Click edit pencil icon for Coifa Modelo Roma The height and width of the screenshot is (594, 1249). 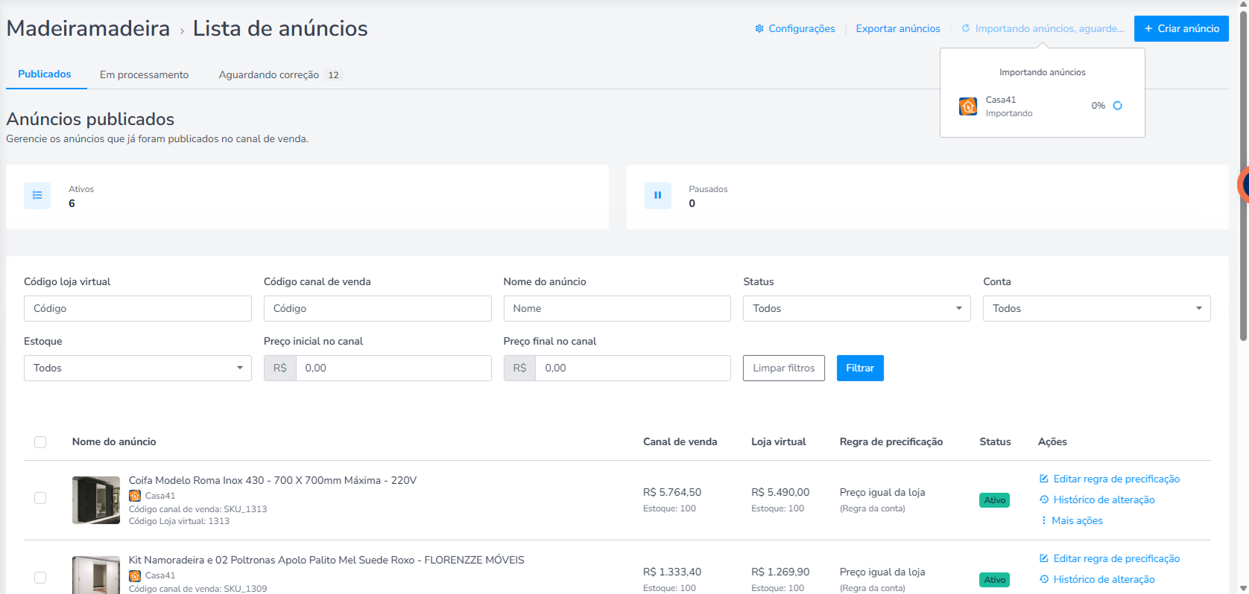[1044, 479]
